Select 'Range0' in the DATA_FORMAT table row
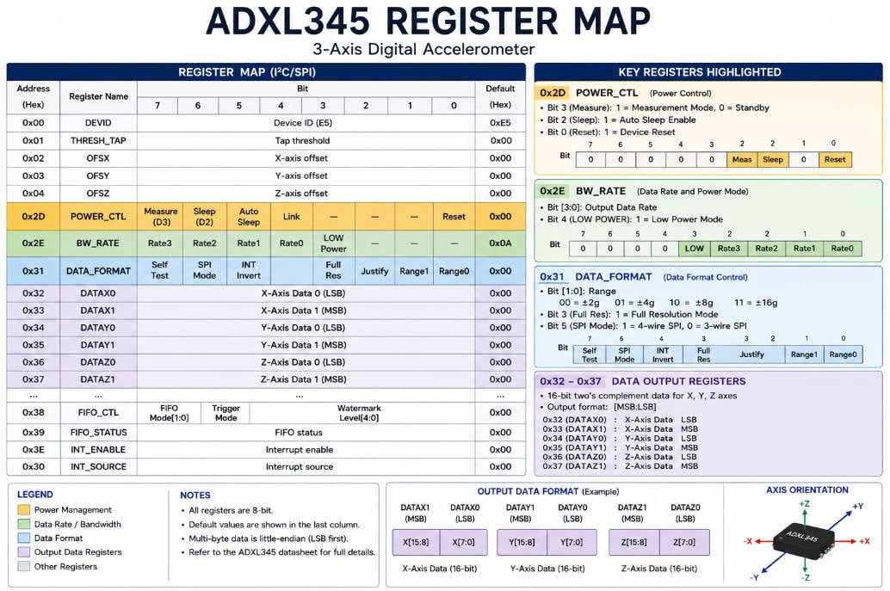 click(454, 270)
